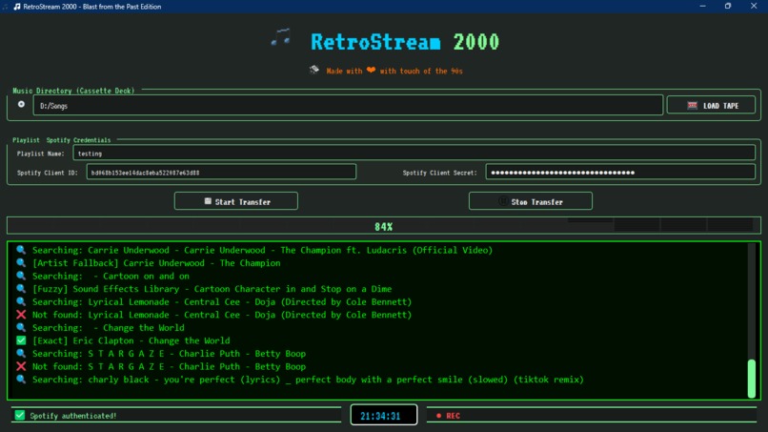Click the magnifier icon on the charly black row
Viewport: 768px width, 432px height.
coord(21,379)
